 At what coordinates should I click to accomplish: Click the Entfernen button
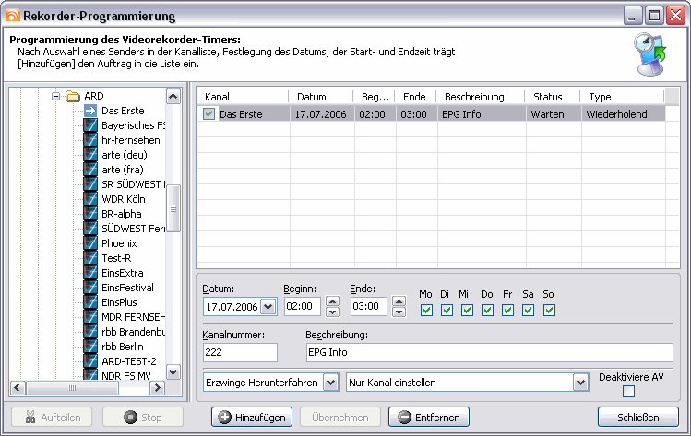[x=428, y=417]
